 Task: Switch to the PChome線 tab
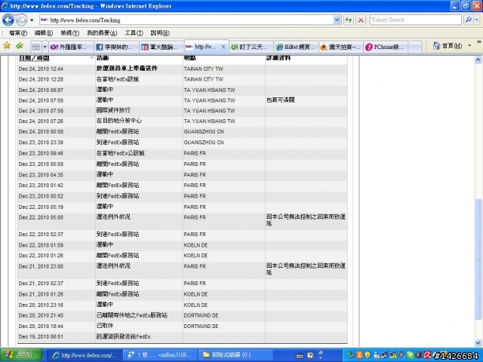coord(386,47)
